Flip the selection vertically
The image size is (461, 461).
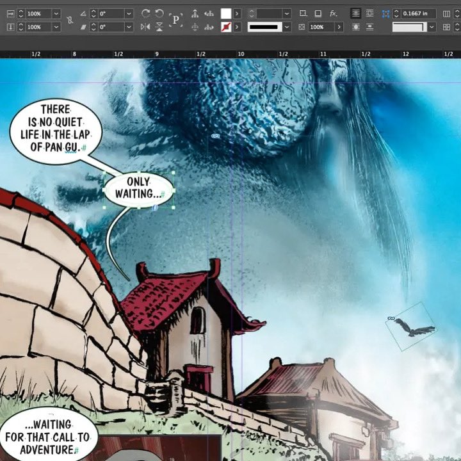[x=159, y=27]
